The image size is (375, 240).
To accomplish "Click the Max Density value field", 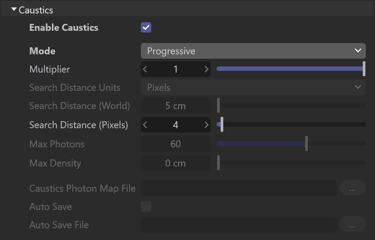I will point(176,163).
